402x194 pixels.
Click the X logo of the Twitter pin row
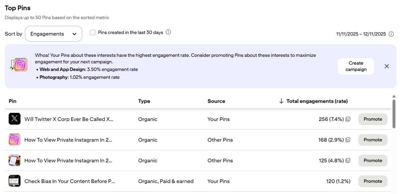pos(14,119)
